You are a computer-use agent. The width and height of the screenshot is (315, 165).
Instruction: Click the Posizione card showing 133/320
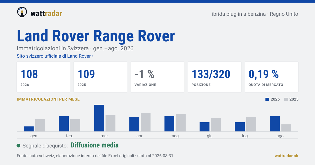214,77
